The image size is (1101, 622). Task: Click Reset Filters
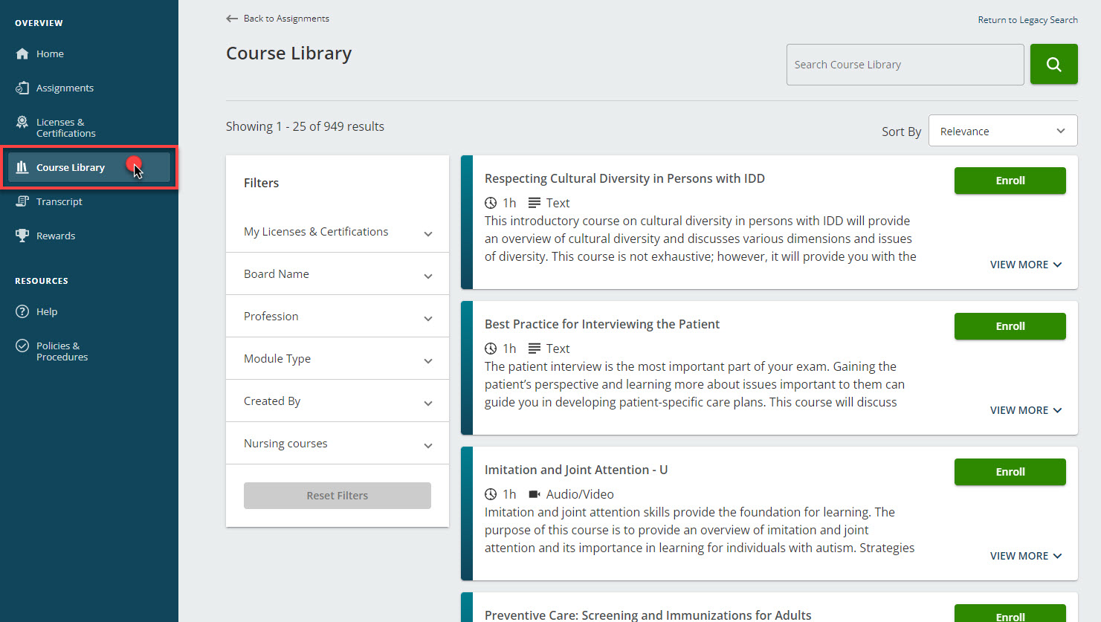[x=337, y=495]
